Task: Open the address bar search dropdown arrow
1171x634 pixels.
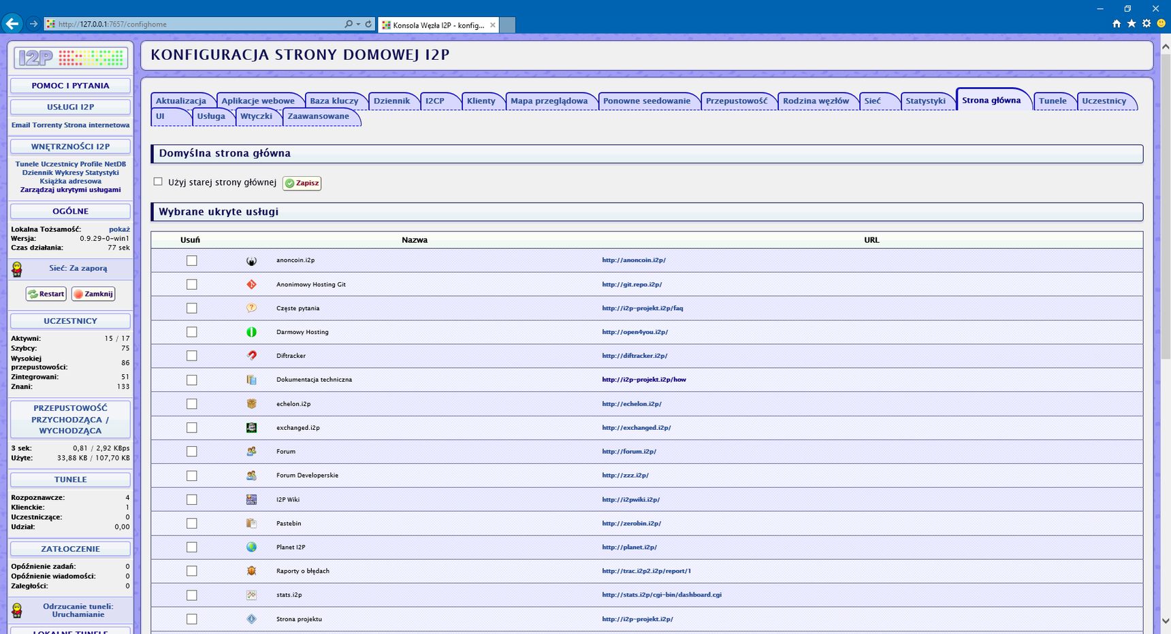Action: coord(358,24)
